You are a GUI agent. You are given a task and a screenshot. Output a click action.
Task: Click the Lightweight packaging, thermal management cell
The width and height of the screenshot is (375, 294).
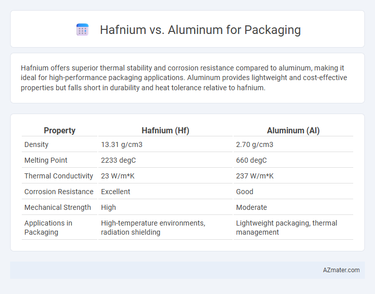(x=293, y=228)
